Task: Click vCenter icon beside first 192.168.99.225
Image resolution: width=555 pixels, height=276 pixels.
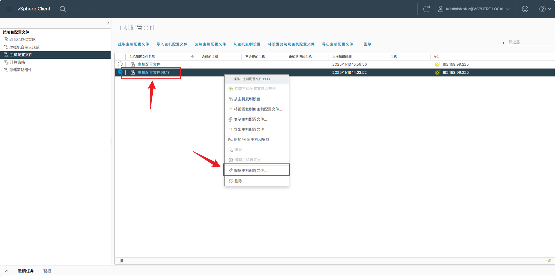Action: (437, 64)
